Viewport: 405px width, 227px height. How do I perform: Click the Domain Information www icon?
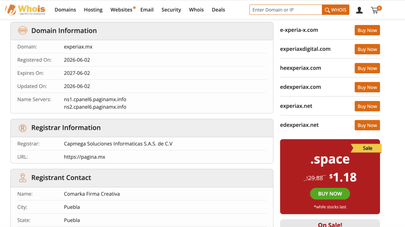pos(23,31)
